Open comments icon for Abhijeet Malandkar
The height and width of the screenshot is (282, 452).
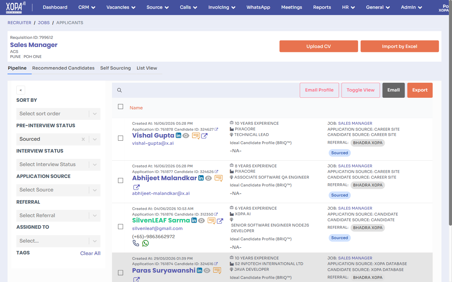(x=218, y=178)
